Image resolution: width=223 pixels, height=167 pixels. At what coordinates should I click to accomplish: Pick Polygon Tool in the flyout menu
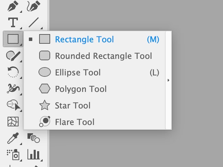pos(81,89)
